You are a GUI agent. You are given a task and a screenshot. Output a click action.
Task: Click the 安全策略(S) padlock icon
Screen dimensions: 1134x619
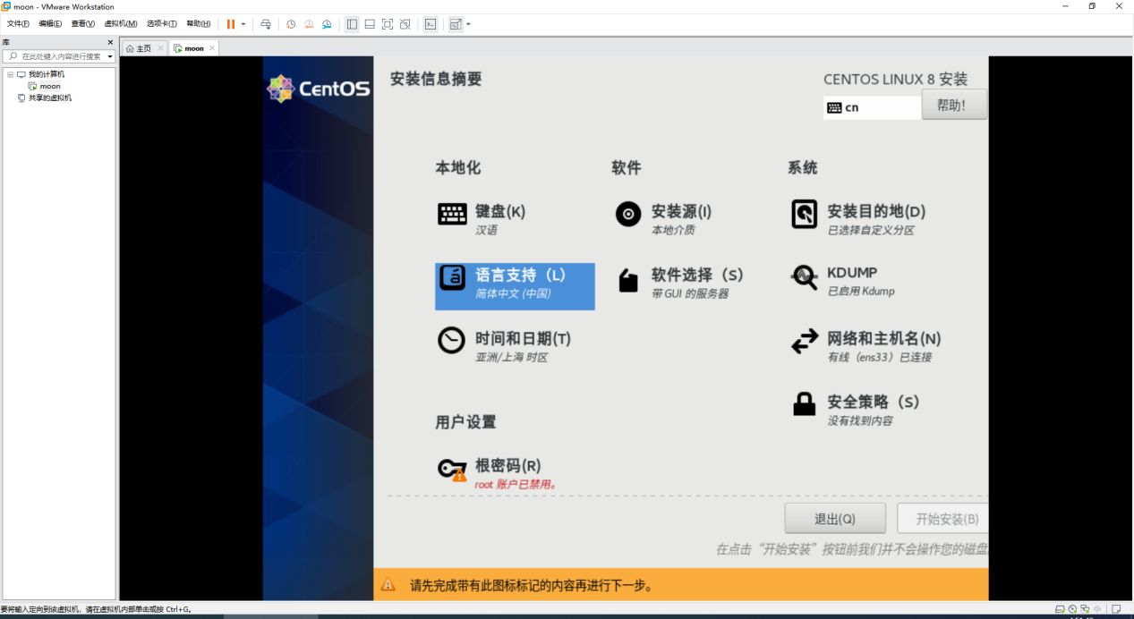805,403
